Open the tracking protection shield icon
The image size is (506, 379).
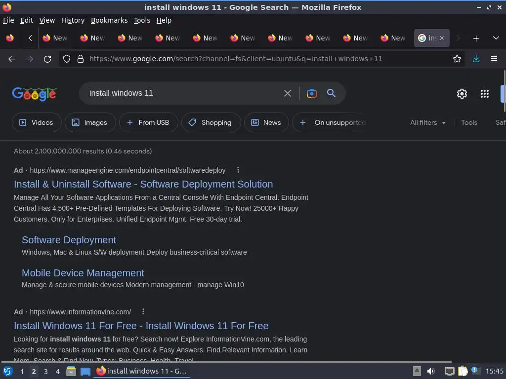pyautogui.click(x=67, y=59)
